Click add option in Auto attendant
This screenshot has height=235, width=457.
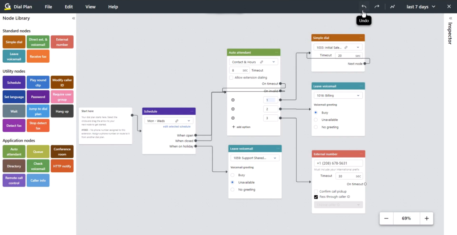click(x=241, y=127)
